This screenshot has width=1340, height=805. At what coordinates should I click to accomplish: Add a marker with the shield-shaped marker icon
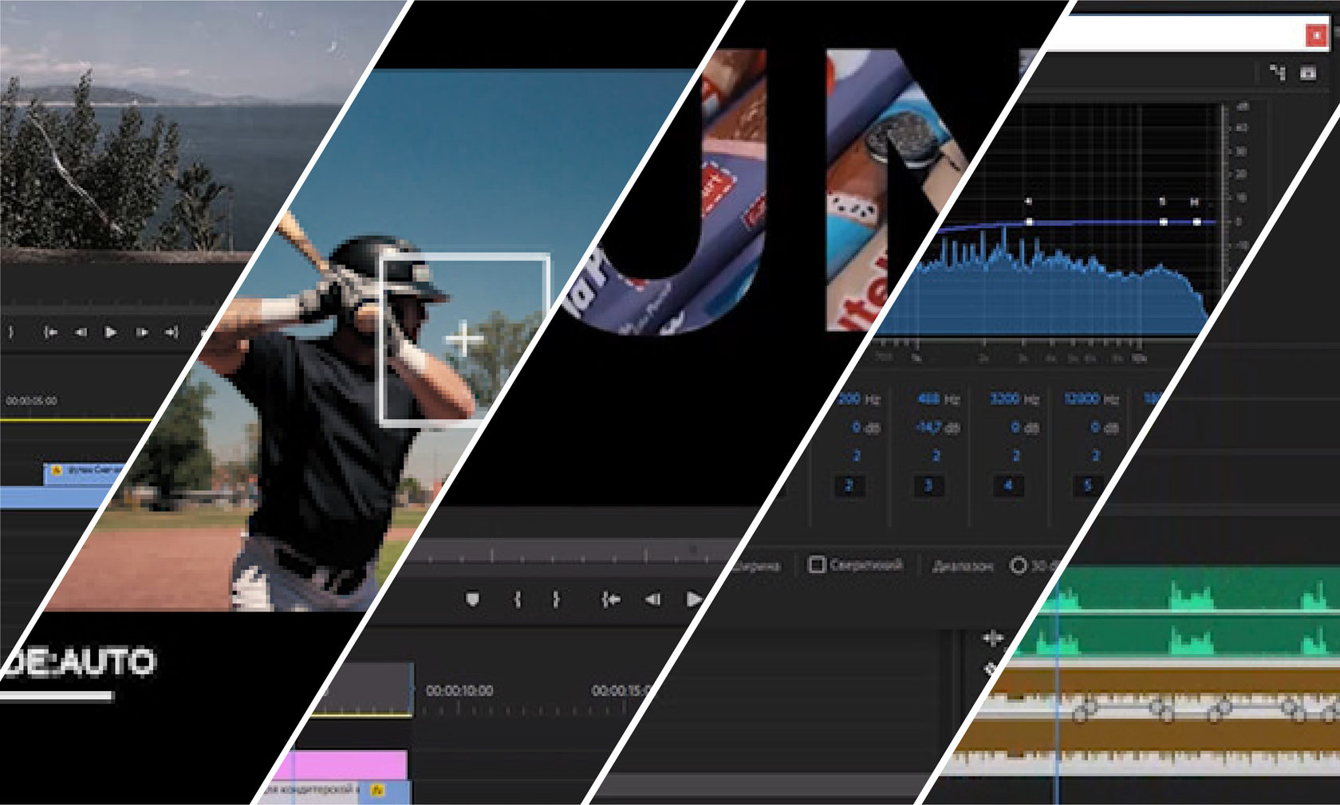[472, 599]
